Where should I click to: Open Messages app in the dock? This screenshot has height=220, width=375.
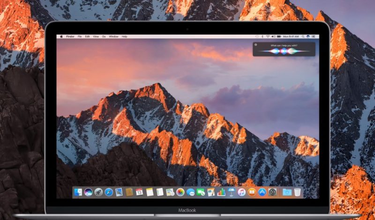[x=190, y=192]
